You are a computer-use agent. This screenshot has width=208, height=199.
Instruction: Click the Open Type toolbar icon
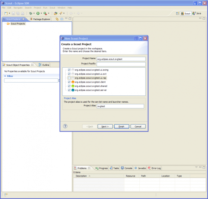[x=55, y=13]
